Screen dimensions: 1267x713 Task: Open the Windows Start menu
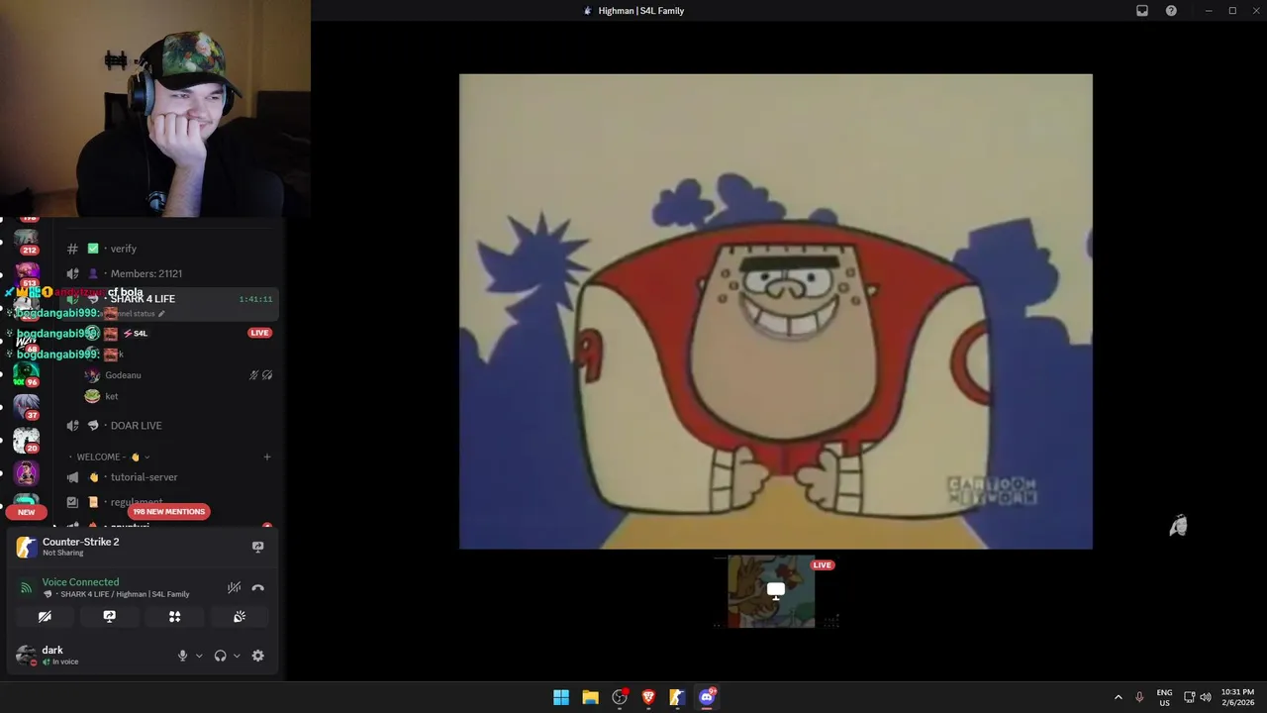point(561,697)
